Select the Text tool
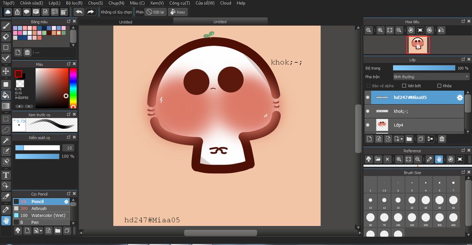The height and width of the screenshot is (245, 472). click(6, 175)
